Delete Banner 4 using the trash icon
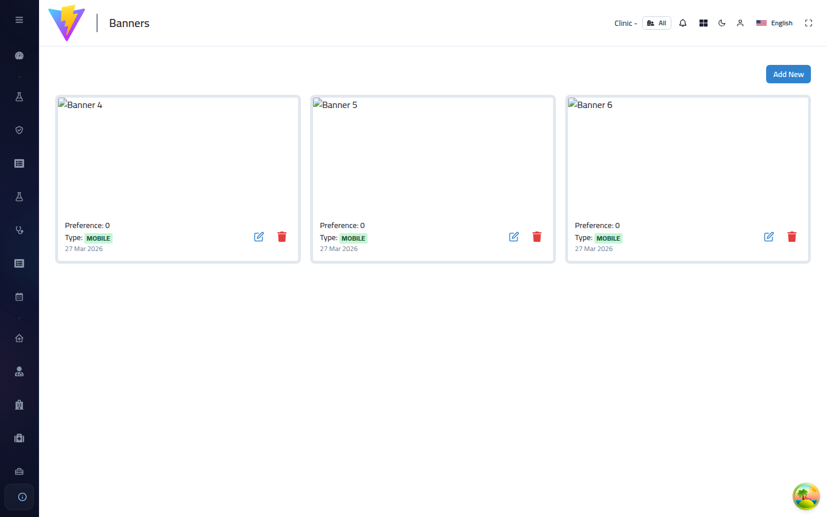The height and width of the screenshot is (517, 827). pos(282,237)
